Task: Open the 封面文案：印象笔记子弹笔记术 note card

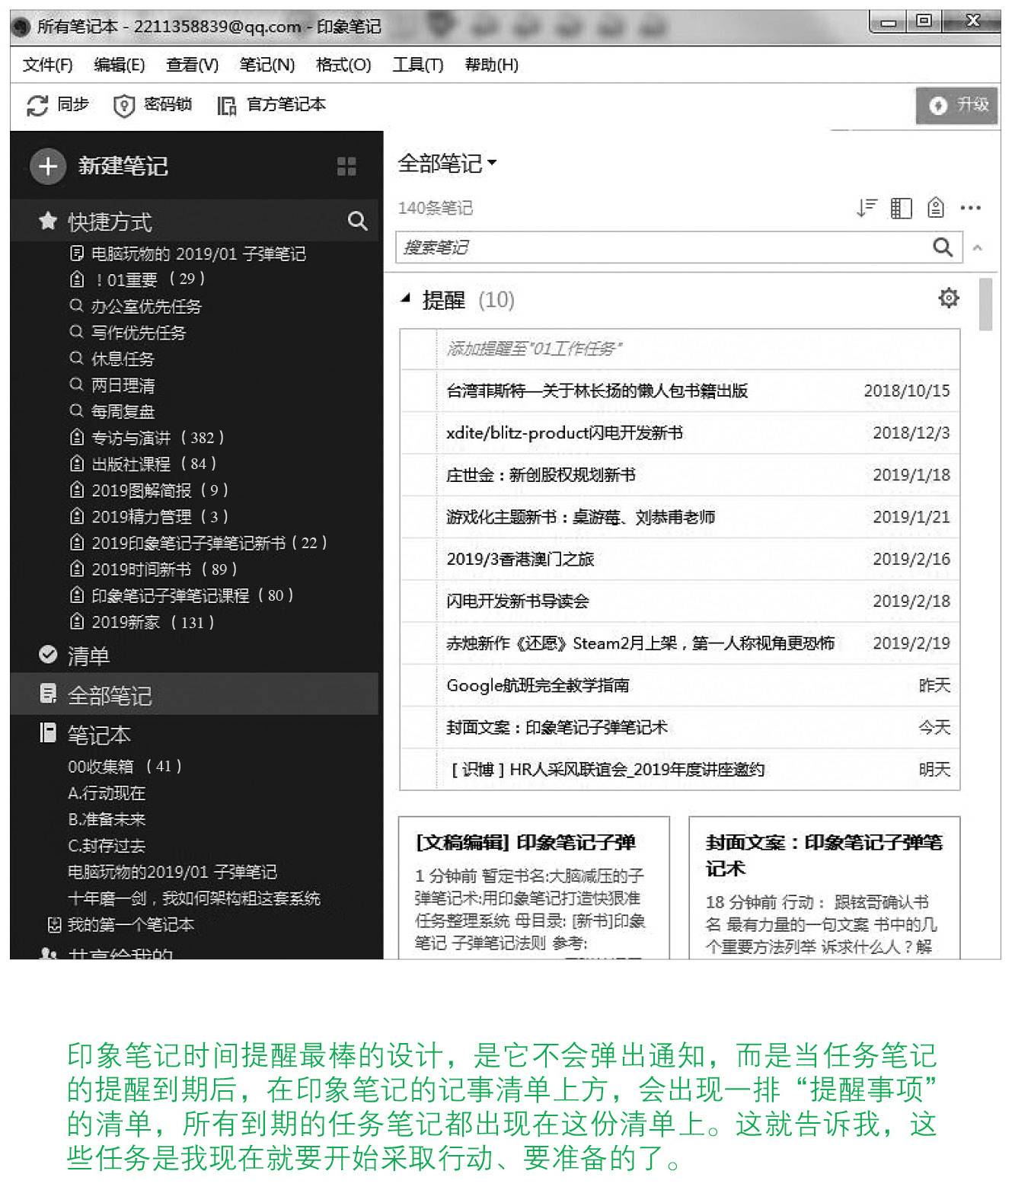Action: pos(825,887)
